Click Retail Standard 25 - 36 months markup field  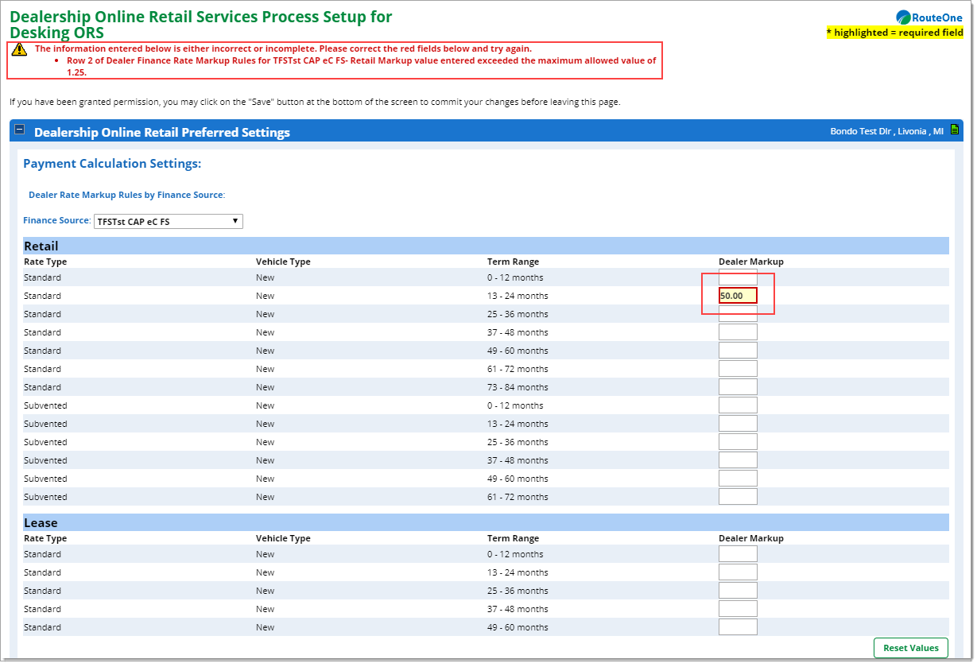click(738, 314)
